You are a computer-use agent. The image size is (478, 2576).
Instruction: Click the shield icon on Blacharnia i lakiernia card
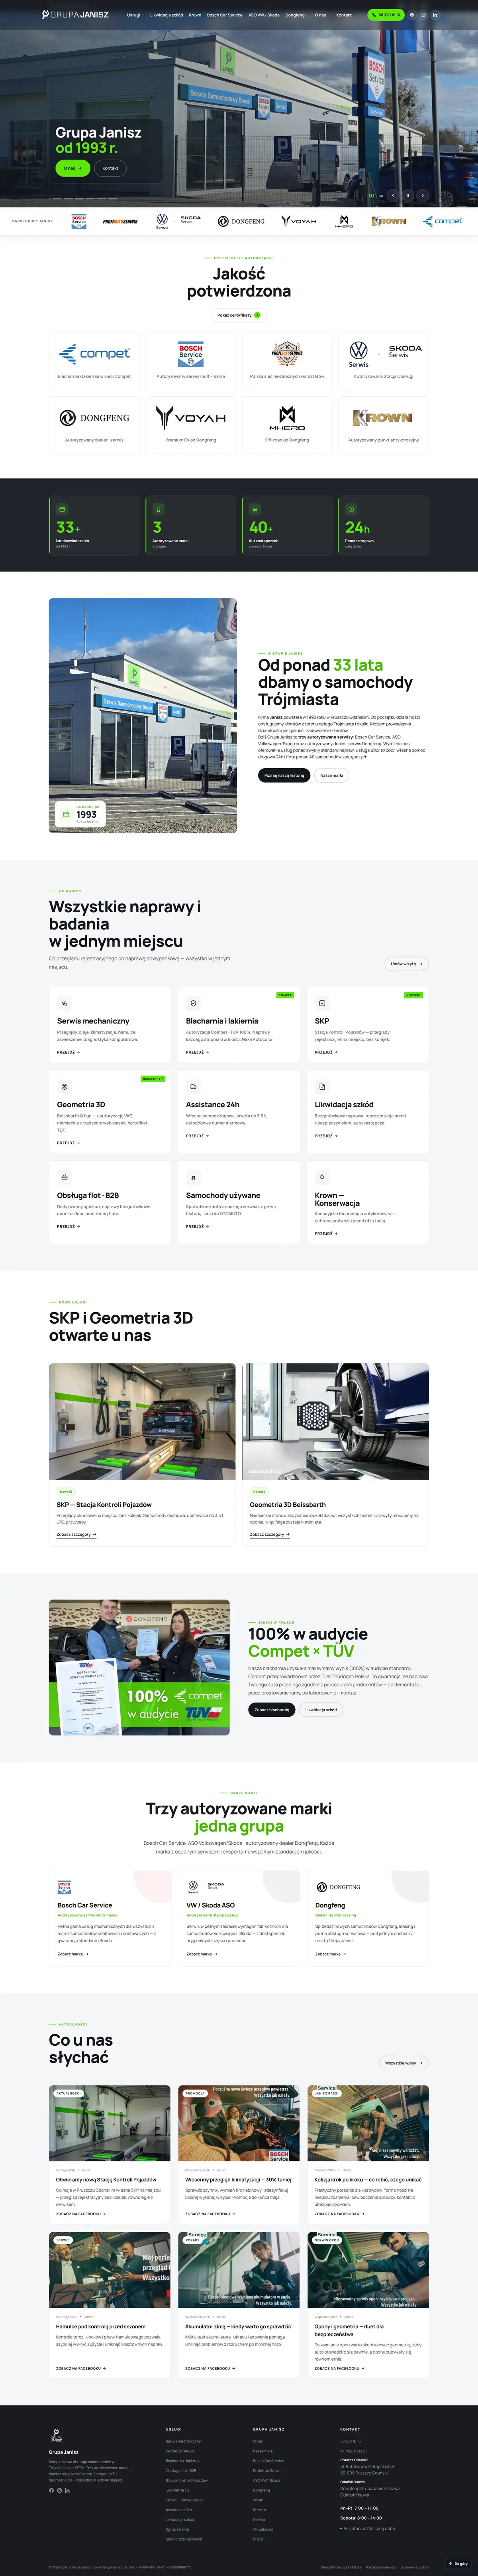[194, 1003]
